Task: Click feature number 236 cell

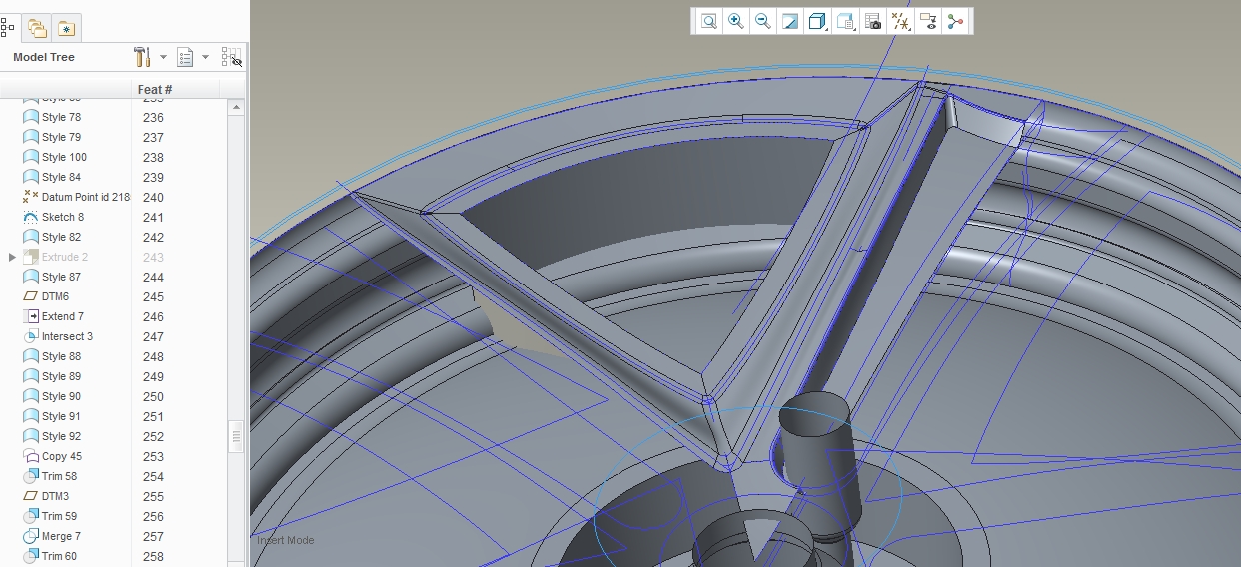Action: pos(153,117)
